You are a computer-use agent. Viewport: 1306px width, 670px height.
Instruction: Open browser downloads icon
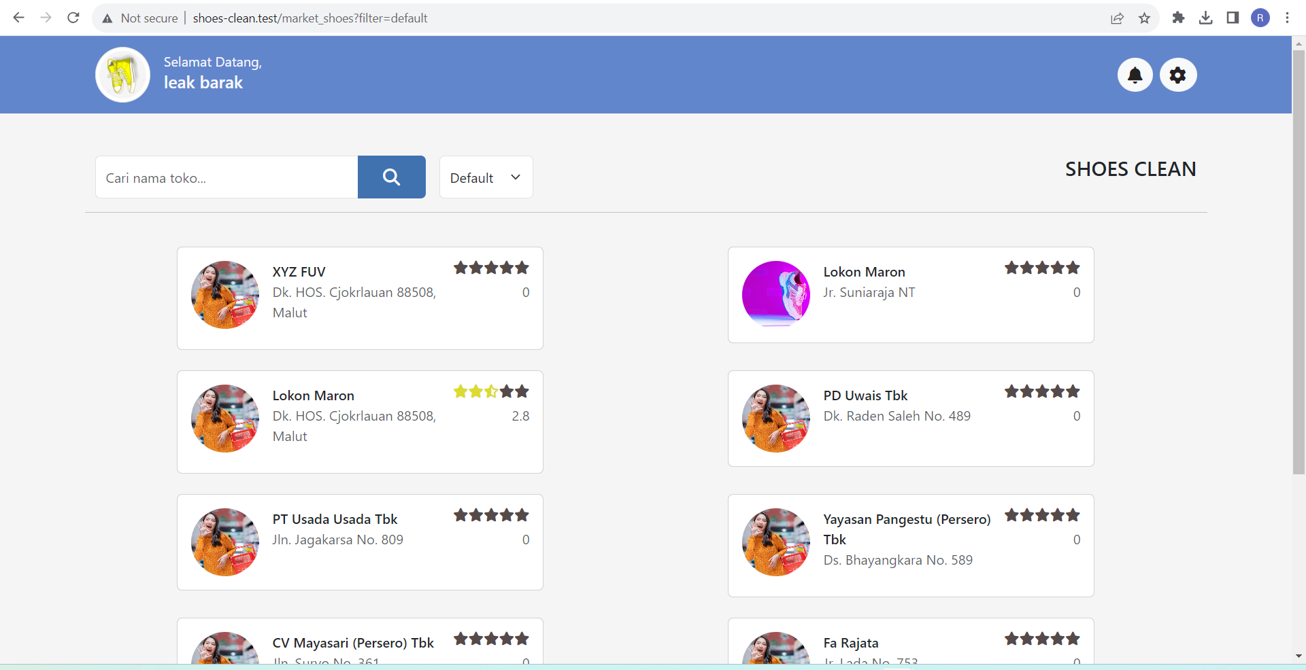coord(1205,18)
